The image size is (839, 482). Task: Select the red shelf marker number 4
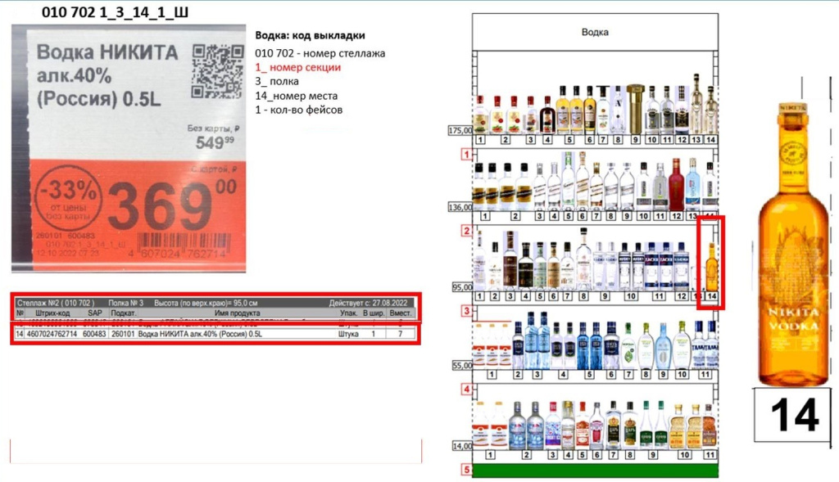click(465, 390)
